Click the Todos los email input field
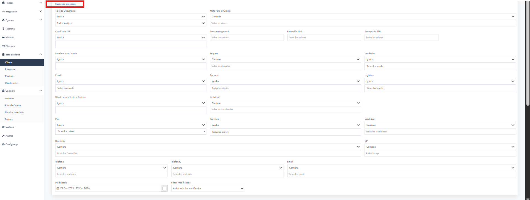This screenshot has width=530, height=200. tap(401, 174)
